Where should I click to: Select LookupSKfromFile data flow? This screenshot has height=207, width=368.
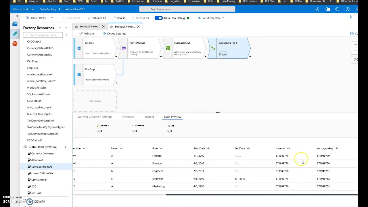click(42, 173)
